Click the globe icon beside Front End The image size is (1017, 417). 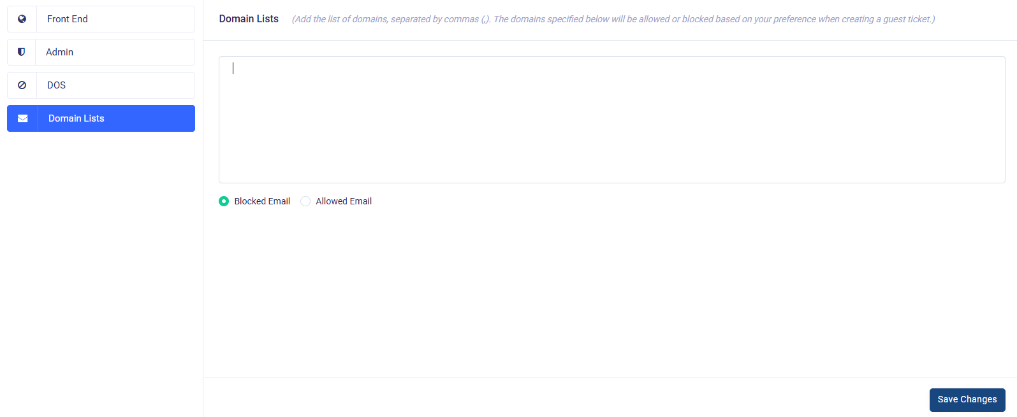22,19
